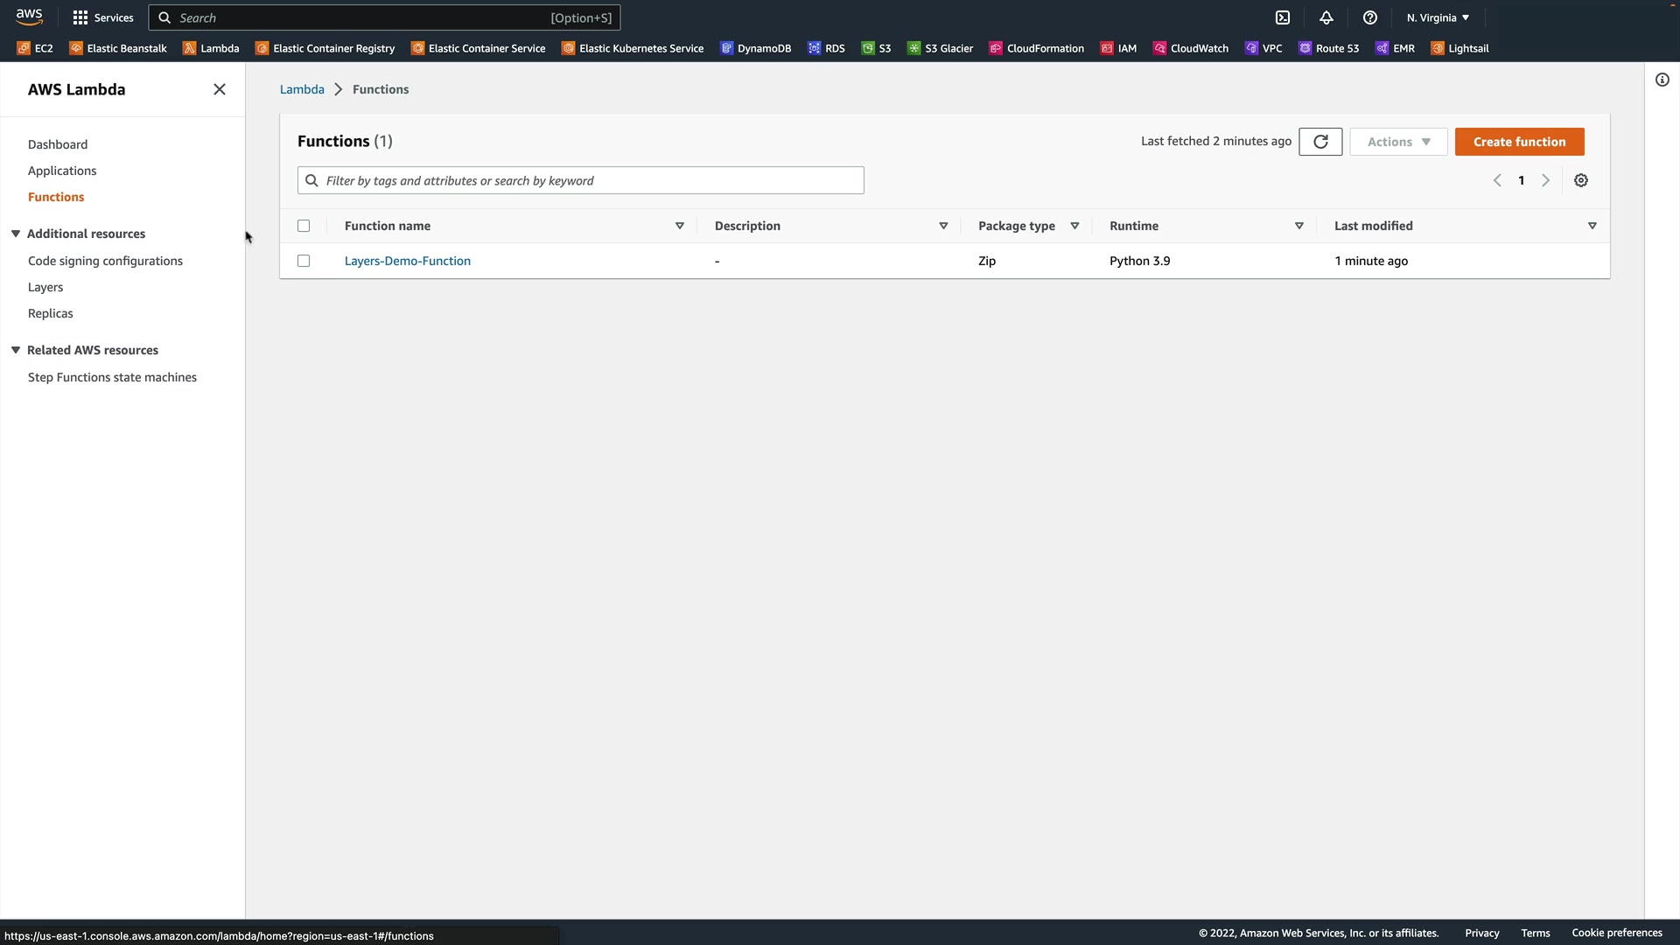Click the DynamoDB shortcut icon
Screen dimensions: 1680x945
[726, 48]
